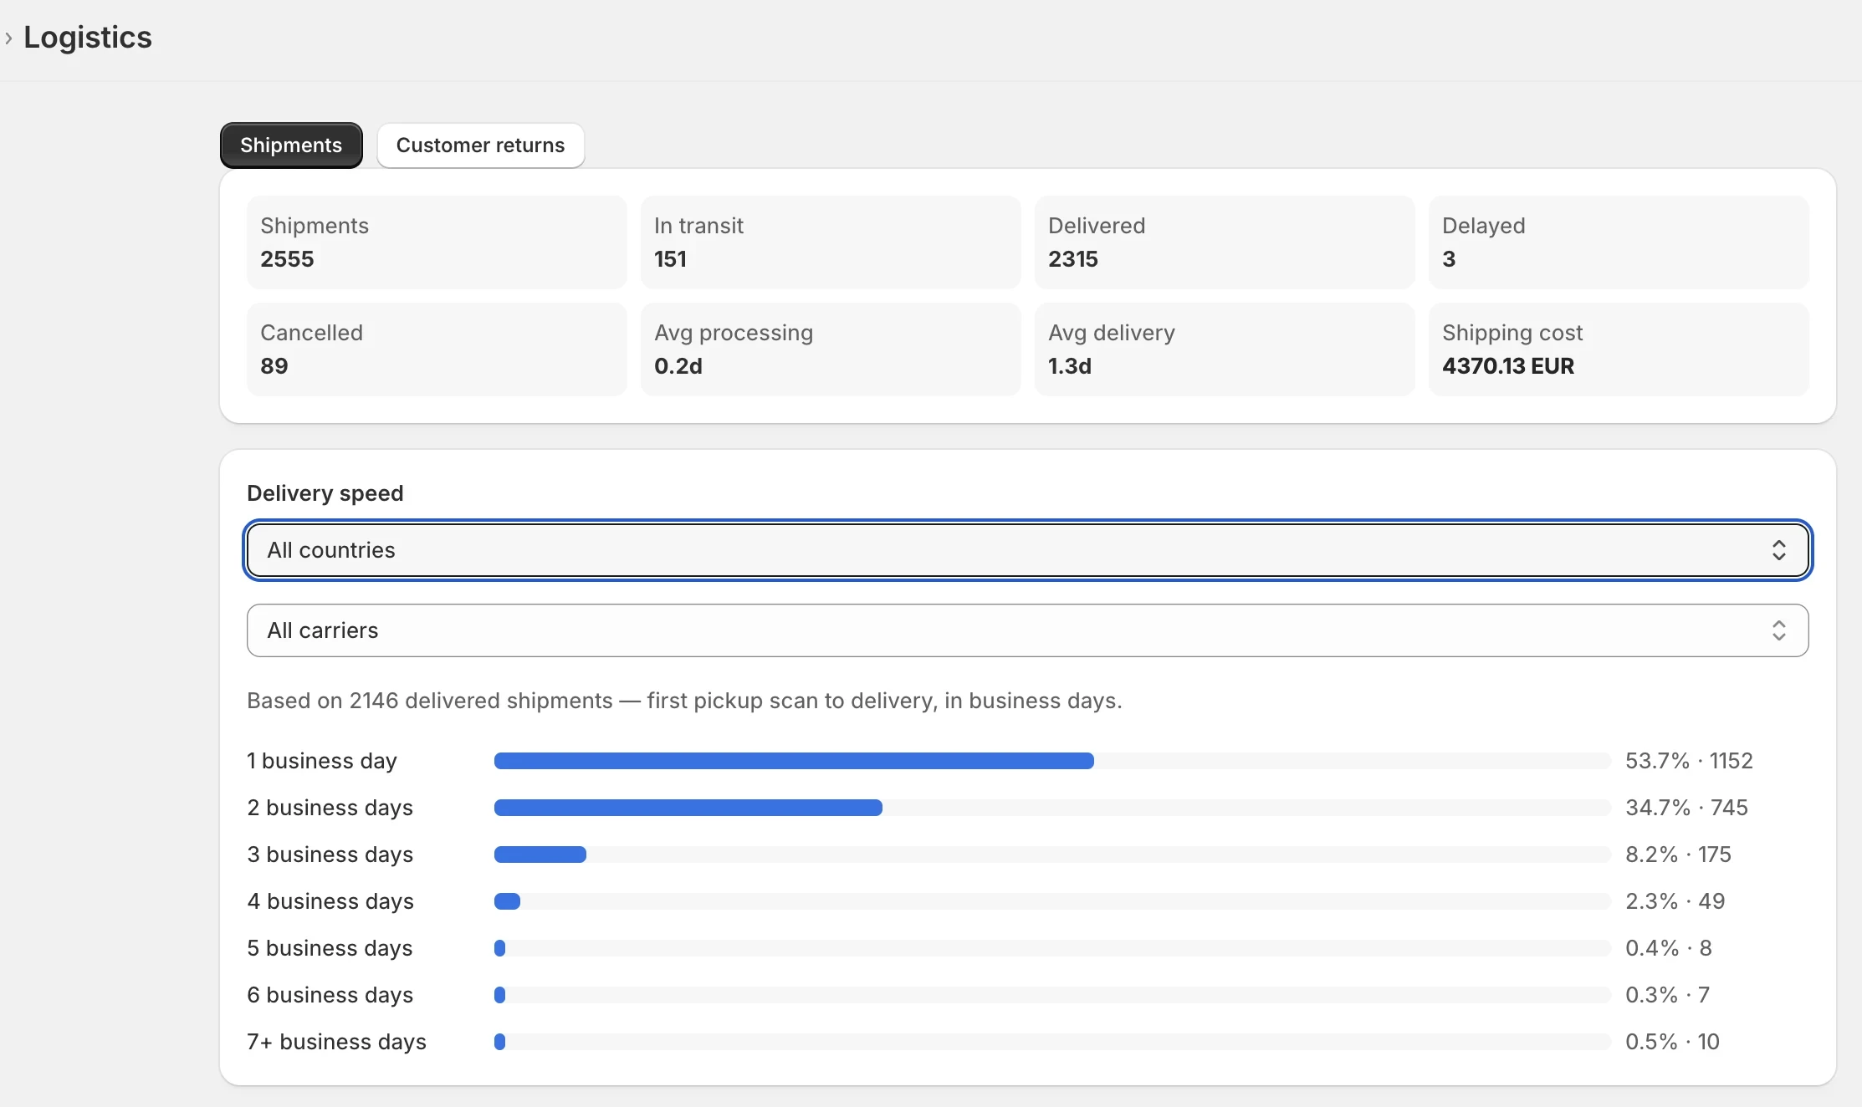
Task: Click the 0.5% · 10 value
Action: click(x=1672, y=1042)
